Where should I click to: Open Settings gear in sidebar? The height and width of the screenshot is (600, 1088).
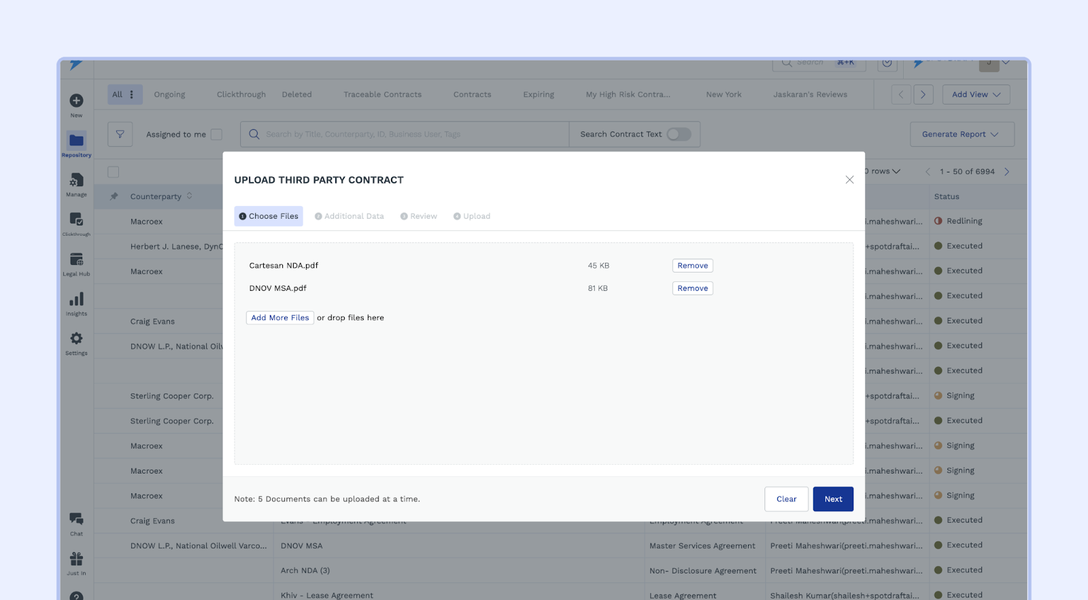coord(76,339)
